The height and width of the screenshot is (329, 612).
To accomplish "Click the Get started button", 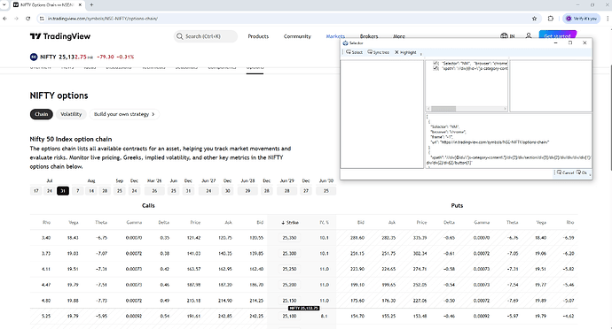I will click(558, 35).
